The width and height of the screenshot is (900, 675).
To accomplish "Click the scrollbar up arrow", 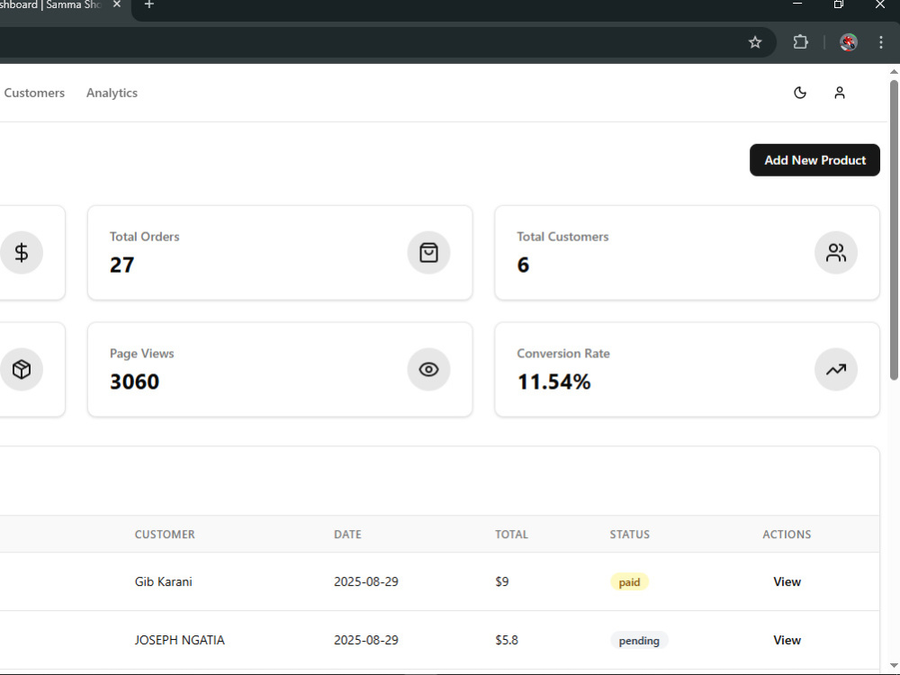I will 894,72.
